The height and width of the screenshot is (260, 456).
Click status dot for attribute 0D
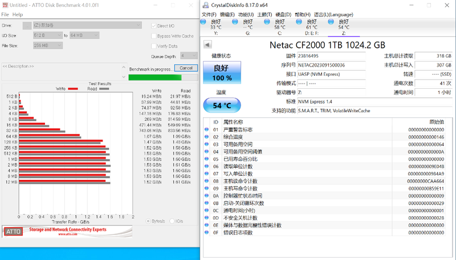(x=207, y=218)
